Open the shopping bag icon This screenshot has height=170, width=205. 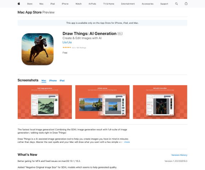[186, 4]
